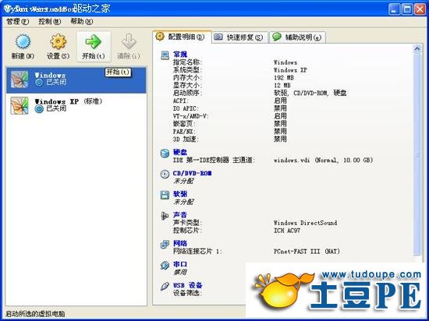Image resolution: width=429 pixels, height=321 pixels.
Task: Open the 控制 menu
Action: (x=49, y=21)
